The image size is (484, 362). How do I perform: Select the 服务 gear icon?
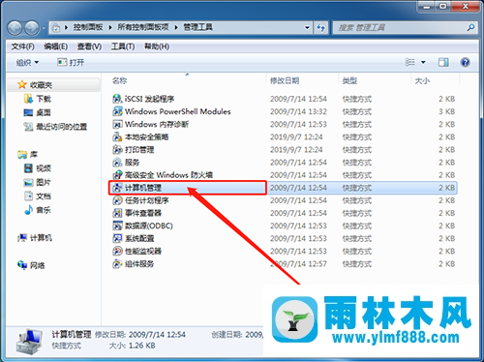coord(117,163)
